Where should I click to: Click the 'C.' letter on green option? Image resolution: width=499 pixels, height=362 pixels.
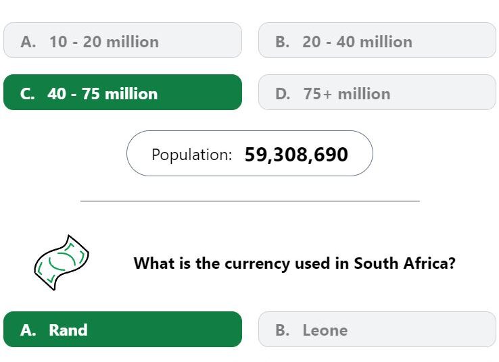pyautogui.click(x=27, y=94)
